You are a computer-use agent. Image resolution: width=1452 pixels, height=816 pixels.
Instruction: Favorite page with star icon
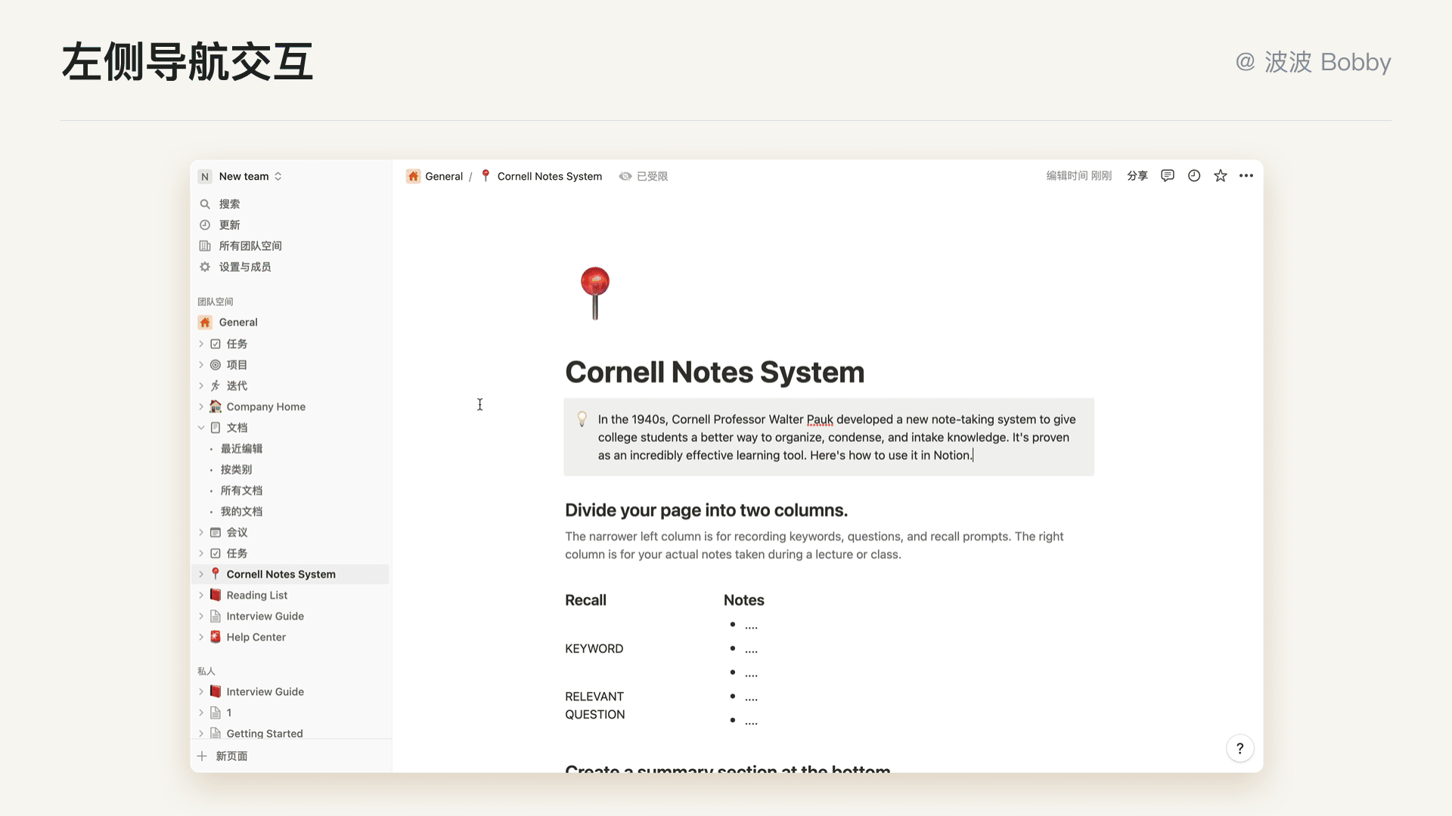[1221, 176]
